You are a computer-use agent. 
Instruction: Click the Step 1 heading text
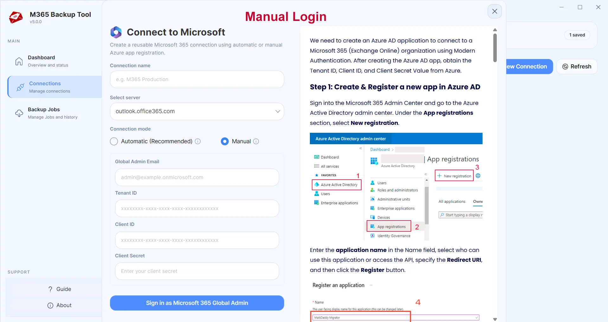point(395,87)
